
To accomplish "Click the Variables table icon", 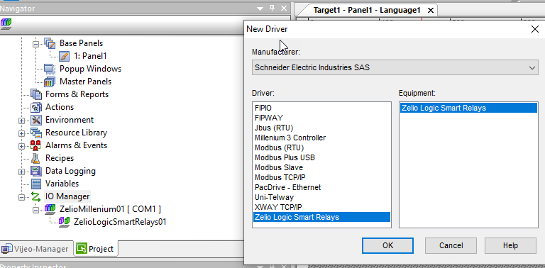I will (35, 184).
